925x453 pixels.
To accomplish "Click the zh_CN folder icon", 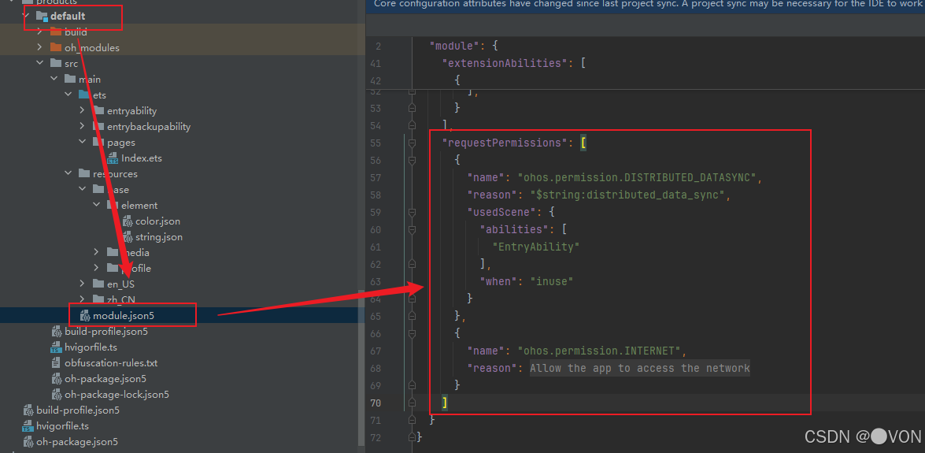I will point(98,299).
